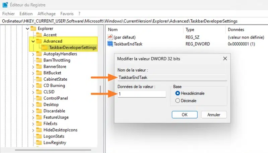Select the BamThrottling folder icon

click(39, 60)
